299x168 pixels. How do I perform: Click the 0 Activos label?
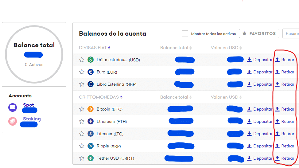(x=34, y=64)
